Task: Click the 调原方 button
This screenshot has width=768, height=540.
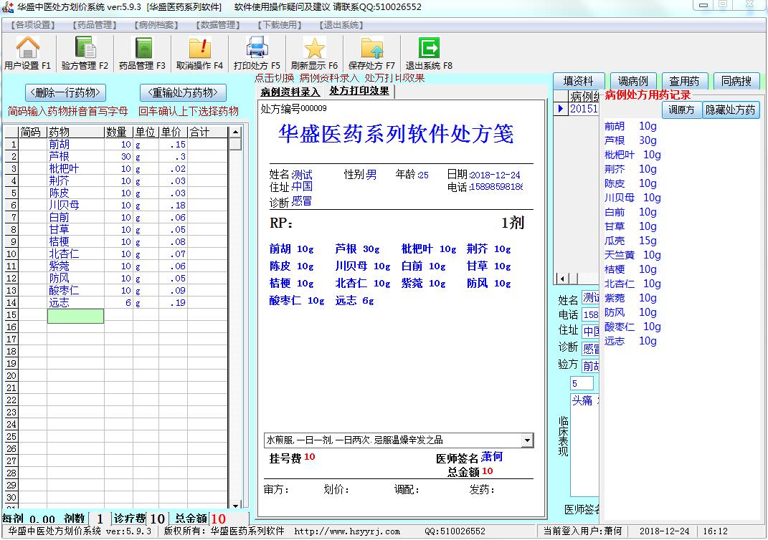Action: coord(682,110)
